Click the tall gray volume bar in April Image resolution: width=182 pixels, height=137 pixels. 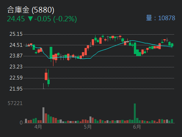click(43, 115)
